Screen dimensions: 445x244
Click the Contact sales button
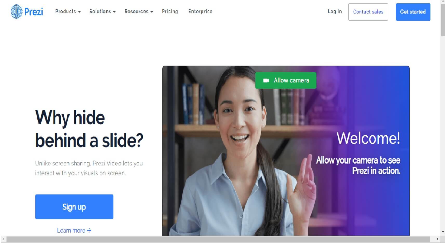(368, 12)
